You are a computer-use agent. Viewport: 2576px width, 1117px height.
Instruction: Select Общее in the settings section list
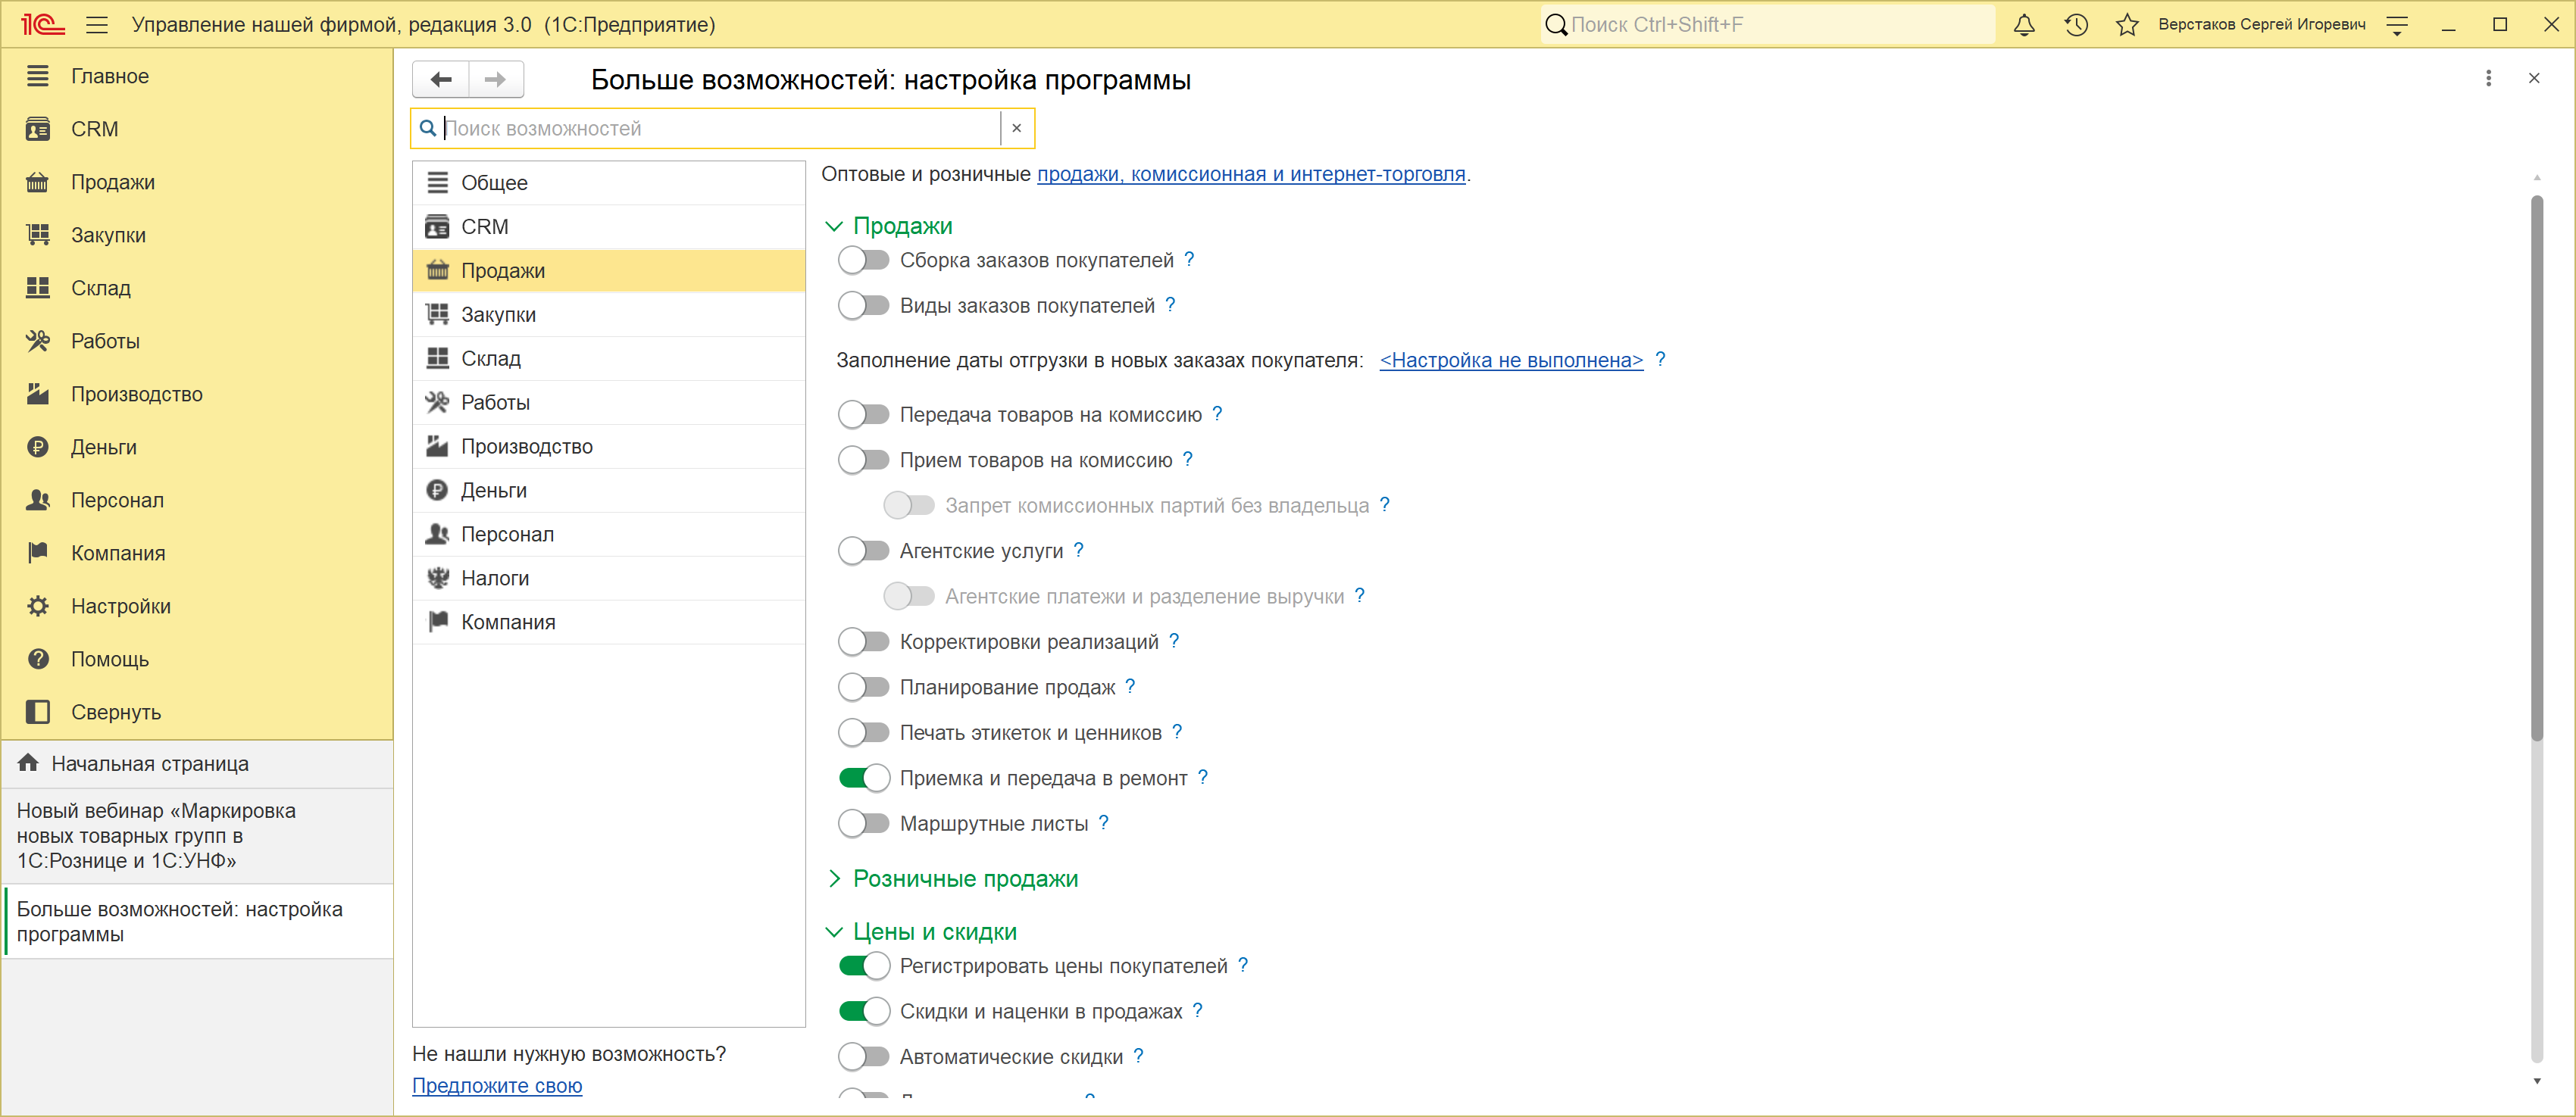(608, 183)
